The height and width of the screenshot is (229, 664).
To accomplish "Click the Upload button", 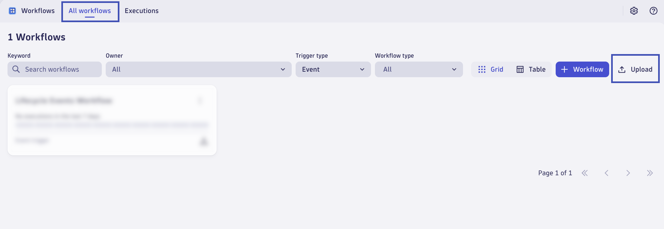I will tap(635, 69).
